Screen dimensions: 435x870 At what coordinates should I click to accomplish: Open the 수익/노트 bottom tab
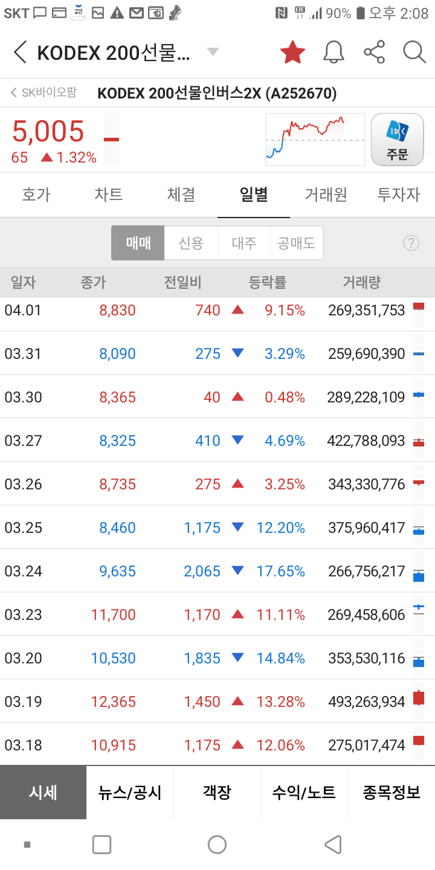[304, 793]
